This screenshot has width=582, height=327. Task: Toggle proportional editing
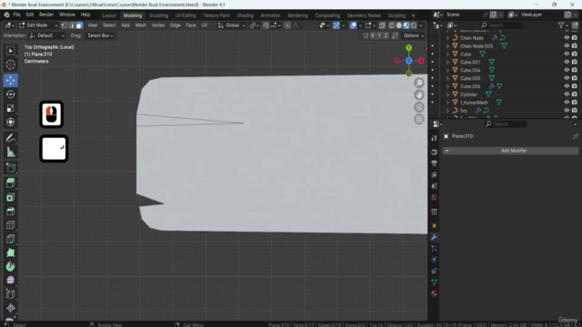(287, 25)
